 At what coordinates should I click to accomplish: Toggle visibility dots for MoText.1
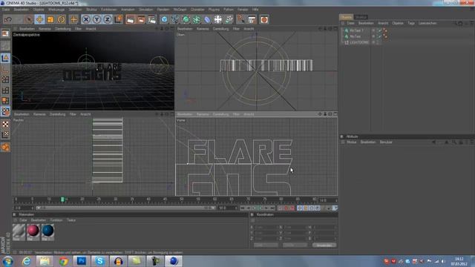pos(373,30)
